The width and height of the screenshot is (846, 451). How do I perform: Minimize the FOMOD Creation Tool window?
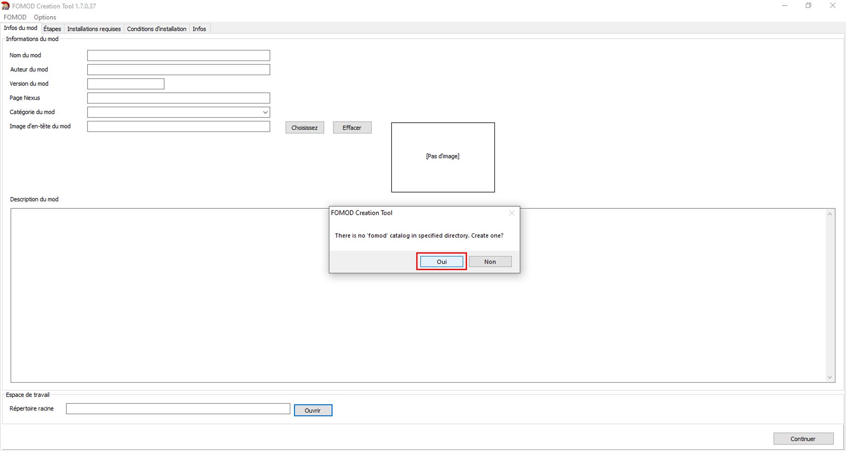(x=785, y=5)
